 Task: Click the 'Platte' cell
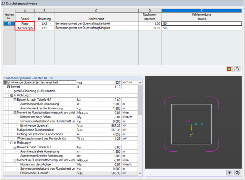click(25, 24)
